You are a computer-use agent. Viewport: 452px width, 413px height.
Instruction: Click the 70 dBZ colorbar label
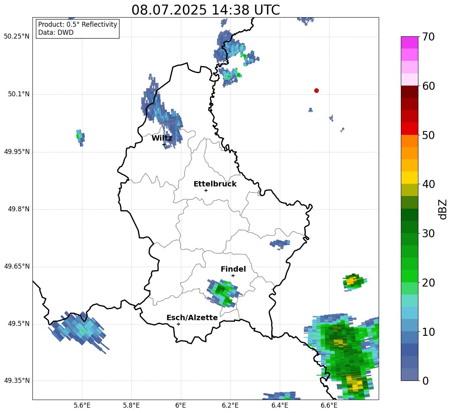[x=428, y=37]
